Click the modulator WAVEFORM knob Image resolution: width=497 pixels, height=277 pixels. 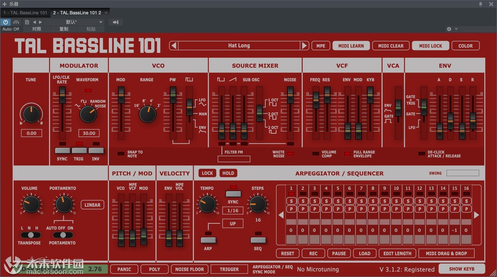pos(88,114)
